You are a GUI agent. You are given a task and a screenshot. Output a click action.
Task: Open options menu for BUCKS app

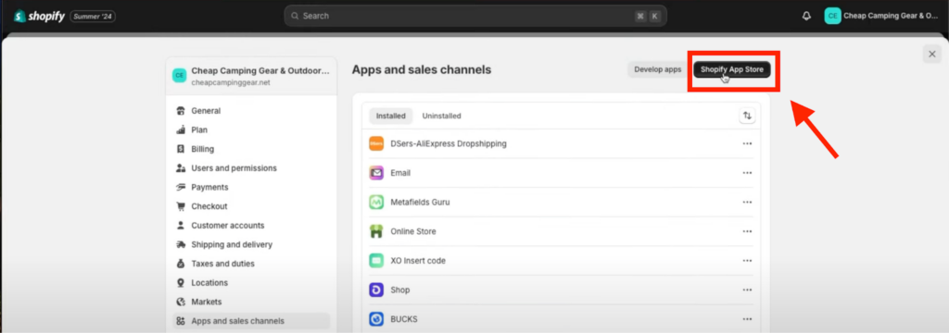(747, 319)
